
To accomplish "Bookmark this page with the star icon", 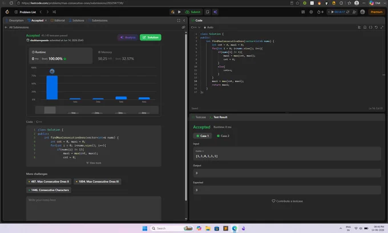I will 298,3.
